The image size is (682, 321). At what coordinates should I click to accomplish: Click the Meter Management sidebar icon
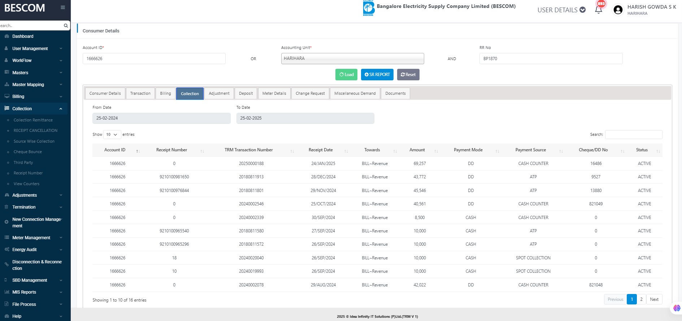coord(6,237)
